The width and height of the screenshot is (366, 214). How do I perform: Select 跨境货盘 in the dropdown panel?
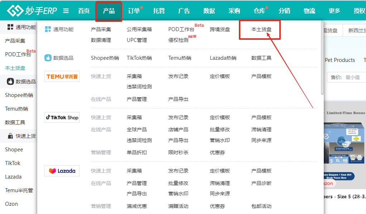220,29
